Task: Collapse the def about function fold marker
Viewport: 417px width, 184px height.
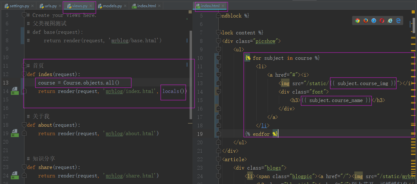Action: [24, 125]
